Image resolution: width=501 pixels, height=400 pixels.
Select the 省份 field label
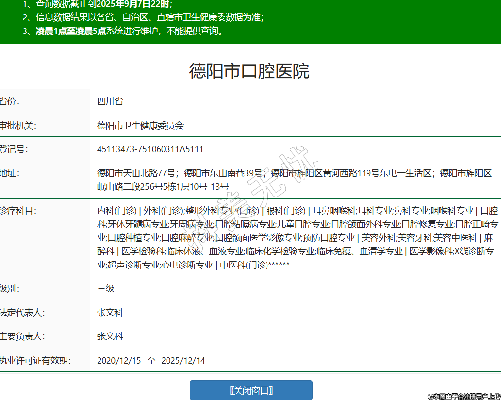(x=10, y=101)
